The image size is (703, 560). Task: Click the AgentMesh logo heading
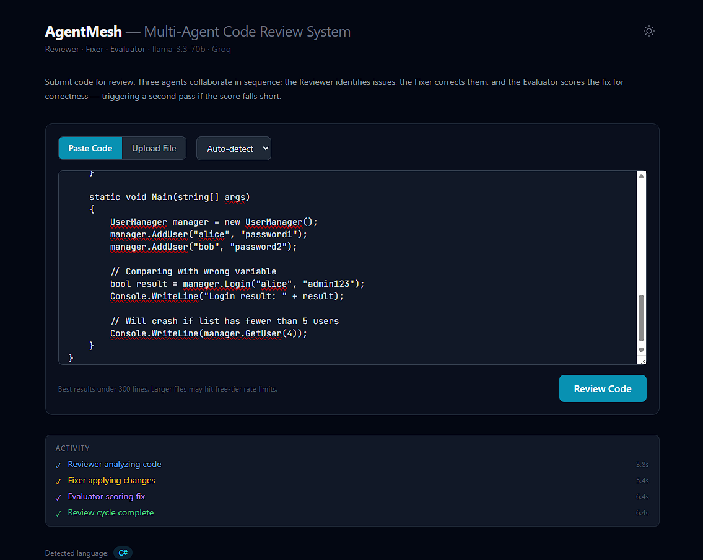point(83,31)
